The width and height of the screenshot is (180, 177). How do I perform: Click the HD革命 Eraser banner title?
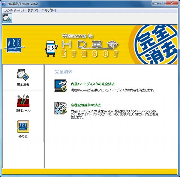(90, 45)
